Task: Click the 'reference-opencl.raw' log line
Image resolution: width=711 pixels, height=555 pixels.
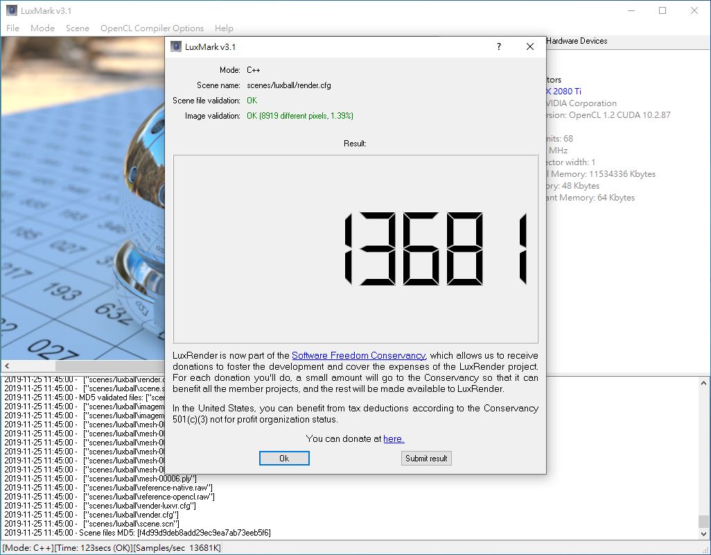Action: [109, 497]
